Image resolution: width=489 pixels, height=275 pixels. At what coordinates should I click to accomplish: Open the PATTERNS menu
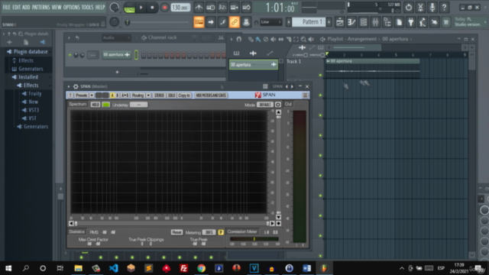40,7
